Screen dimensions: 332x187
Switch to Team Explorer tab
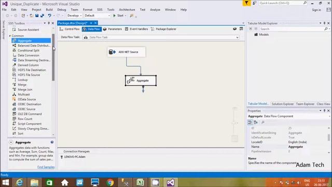305,104
